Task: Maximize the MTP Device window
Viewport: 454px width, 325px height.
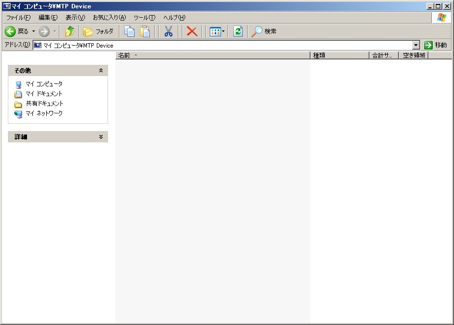Action: pos(438,6)
